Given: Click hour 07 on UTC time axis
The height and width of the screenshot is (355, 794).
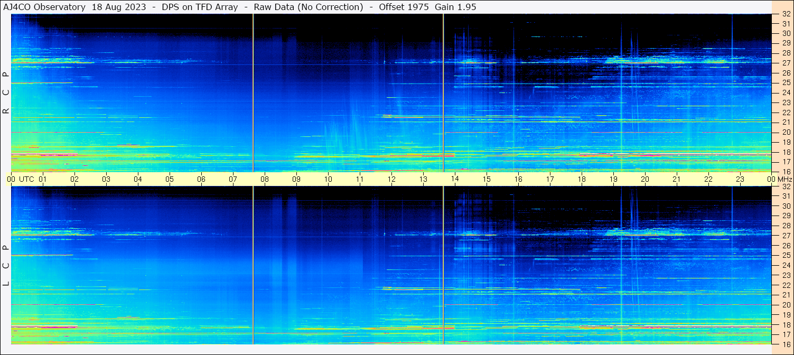Looking at the screenshot, I should pyautogui.click(x=233, y=179).
